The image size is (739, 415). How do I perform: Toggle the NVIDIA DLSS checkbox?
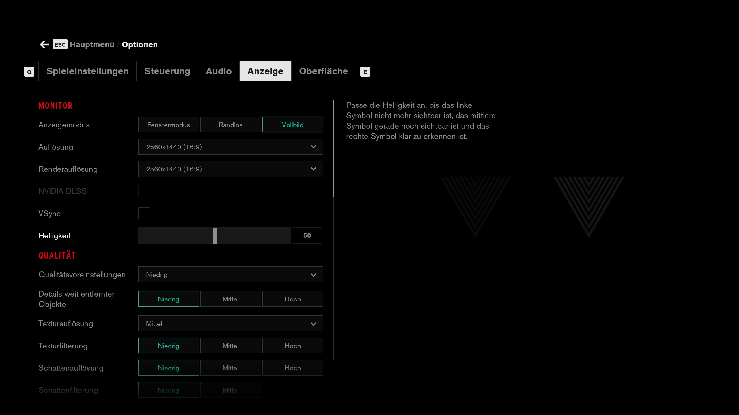(144, 191)
